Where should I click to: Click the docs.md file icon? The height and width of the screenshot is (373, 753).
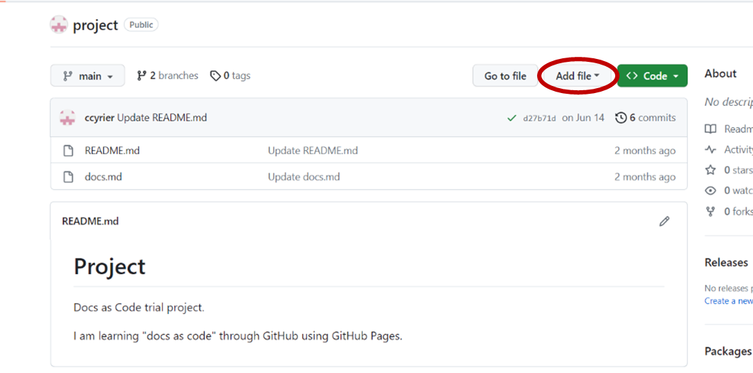[69, 177]
